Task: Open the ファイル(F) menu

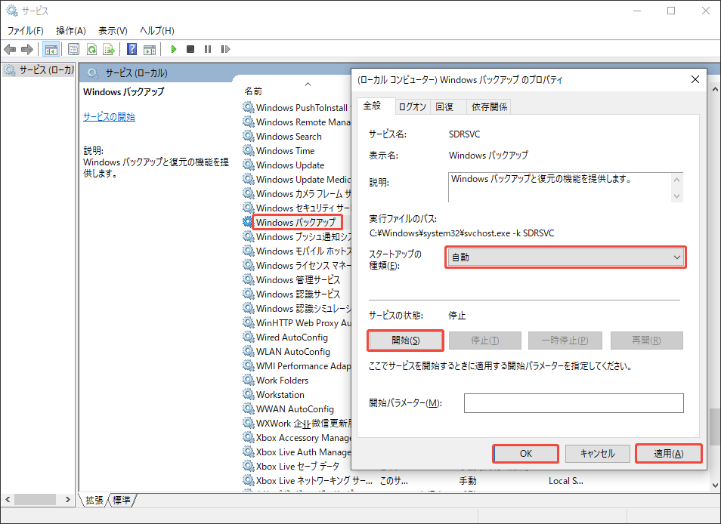Action: pyautogui.click(x=25, y=31)
